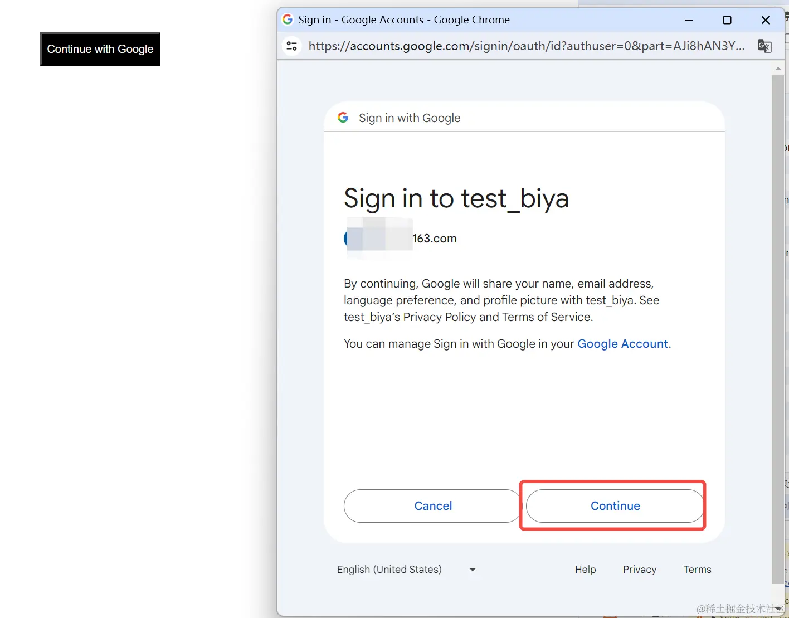
Task: Open the Help link
Action: click(585, 570)
